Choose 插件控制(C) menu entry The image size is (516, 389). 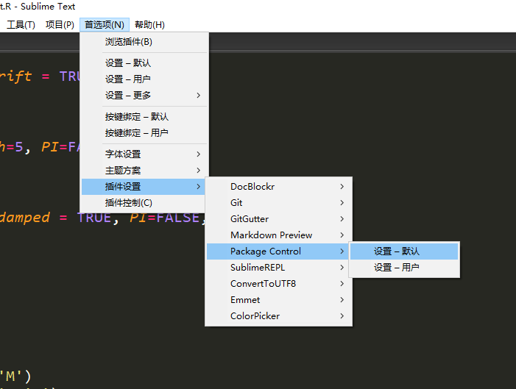(x=144, y=203)
